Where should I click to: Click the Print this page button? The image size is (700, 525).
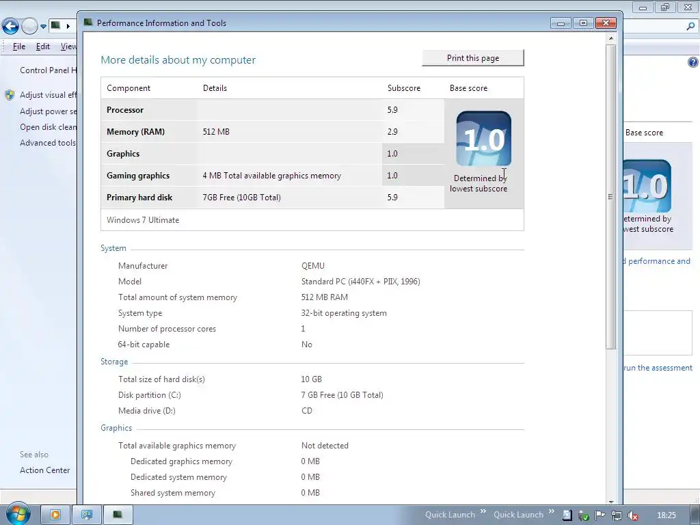click(473, 58)
